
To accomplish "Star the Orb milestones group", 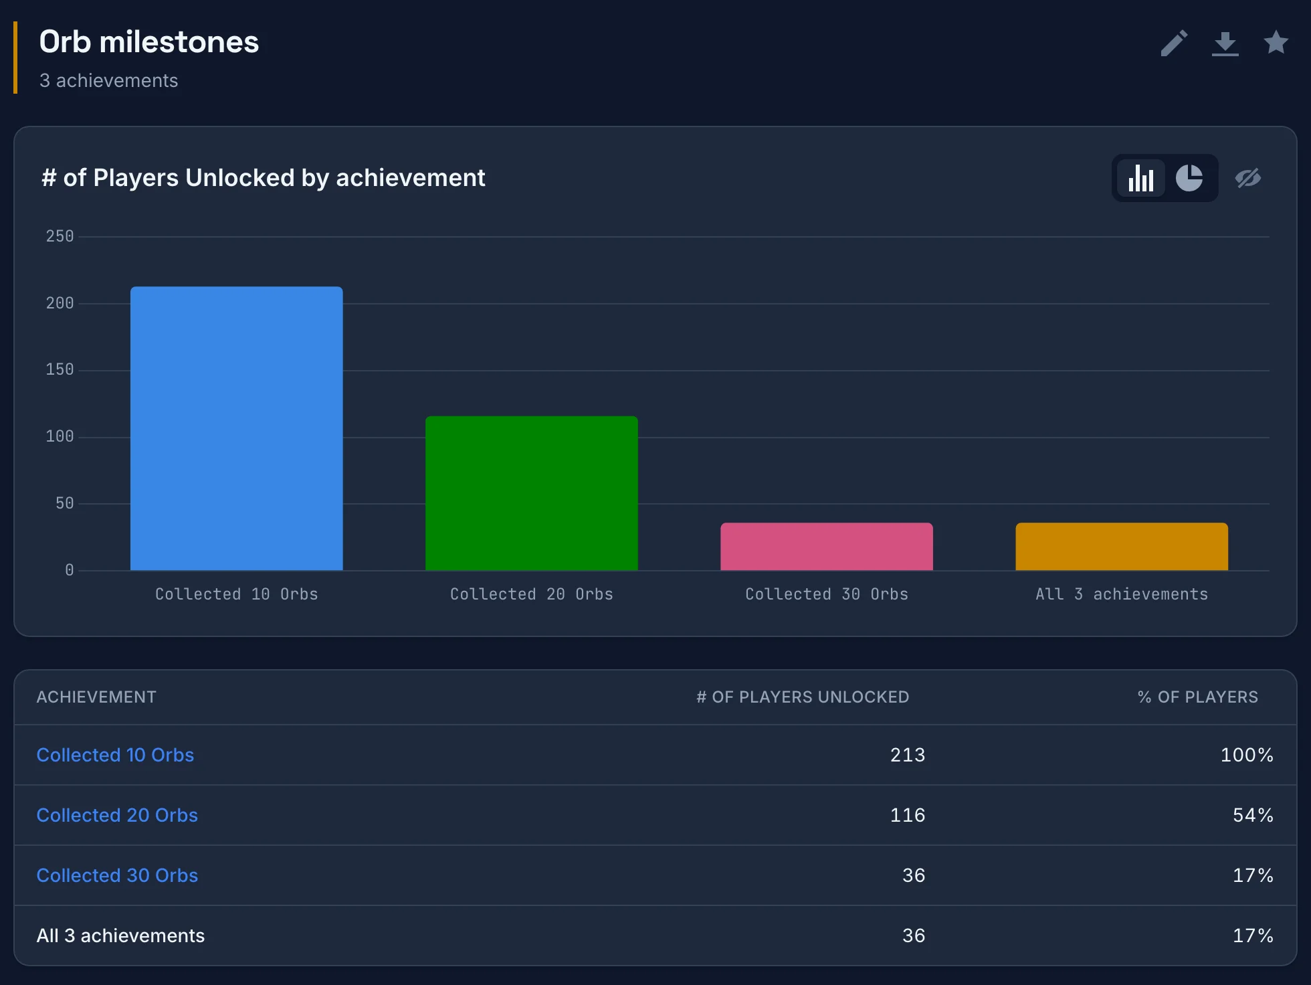I will [1276, 43].
